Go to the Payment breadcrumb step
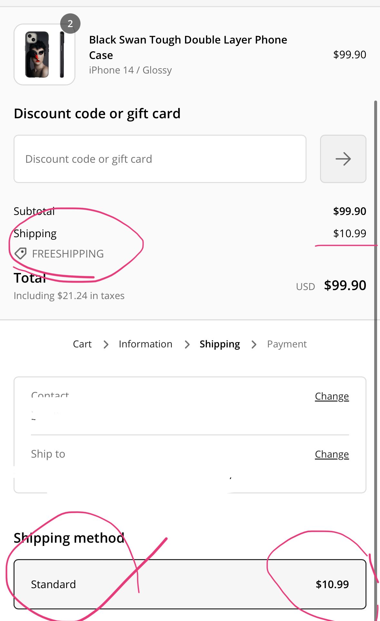The width and height of the screenshot is (380, 621). pyautogui.click(x=287, y=344)
